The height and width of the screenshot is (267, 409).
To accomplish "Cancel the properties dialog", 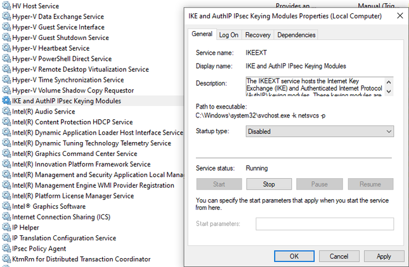I will pyautogui.click(x=339, y=256).
